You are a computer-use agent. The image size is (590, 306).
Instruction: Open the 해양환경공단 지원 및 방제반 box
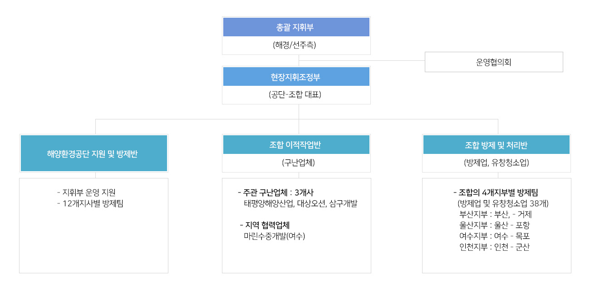tap(94, 153)
